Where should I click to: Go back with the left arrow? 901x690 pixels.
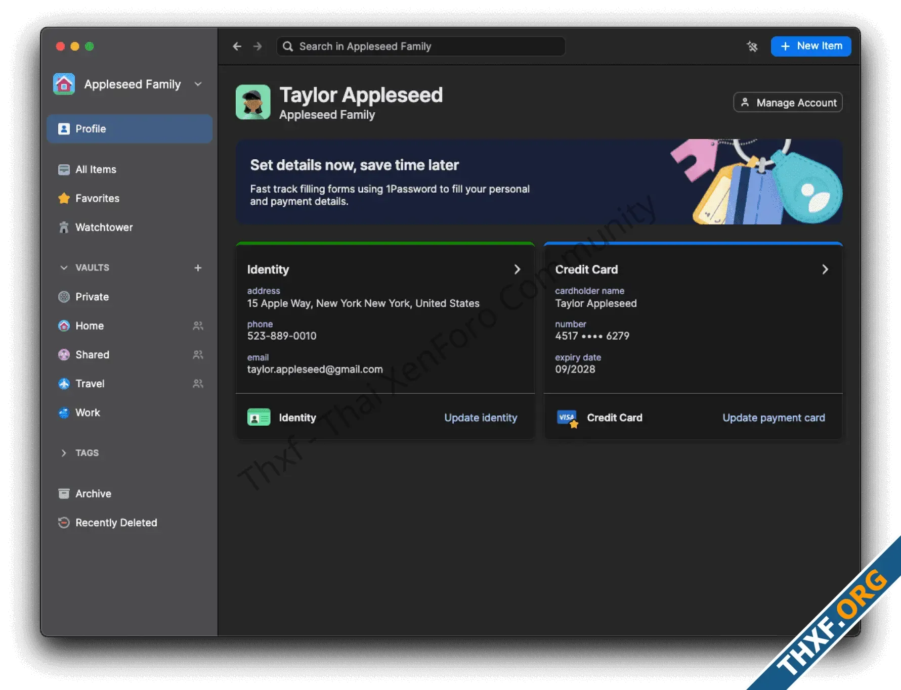point(237,47)
